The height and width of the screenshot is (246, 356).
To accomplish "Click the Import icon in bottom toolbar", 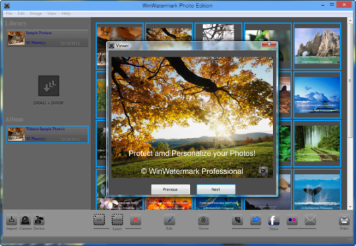I will [x=11, y=220].
